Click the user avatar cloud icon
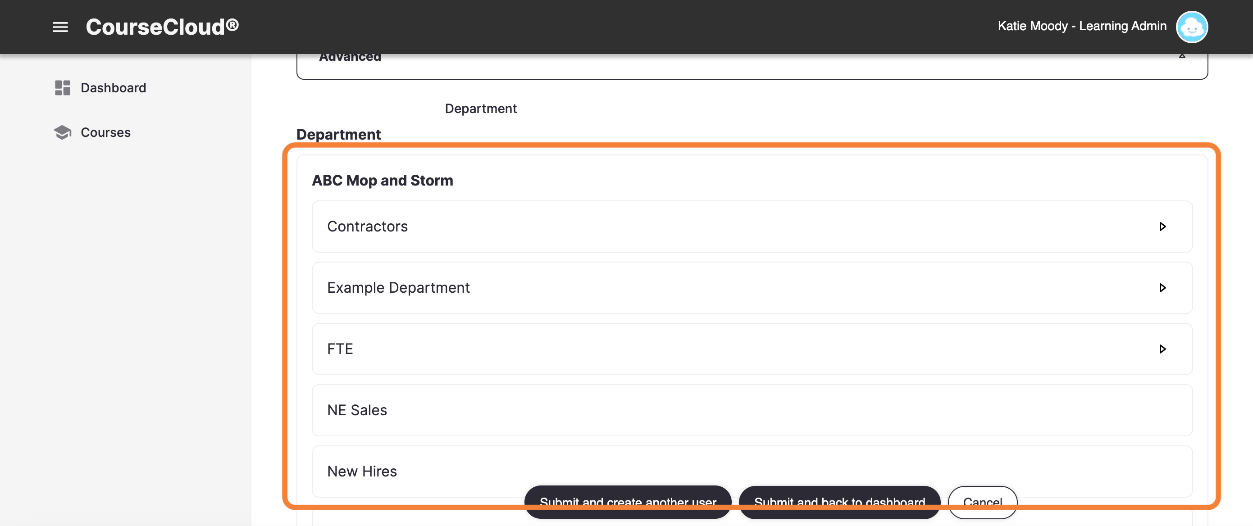Screen dimensions: 1253x526 point(1192,27)
